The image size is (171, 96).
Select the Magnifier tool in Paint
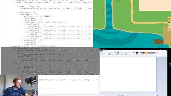click(115, 54)
